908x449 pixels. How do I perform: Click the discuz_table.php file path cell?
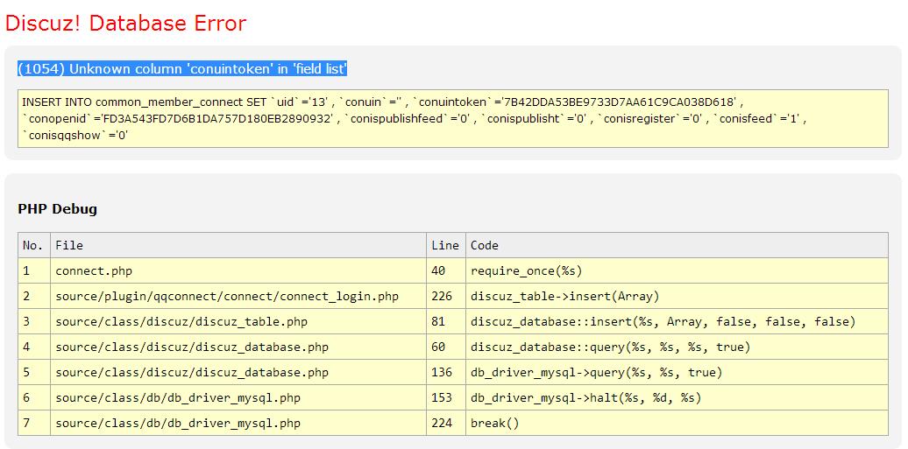(x=181, y=321)
